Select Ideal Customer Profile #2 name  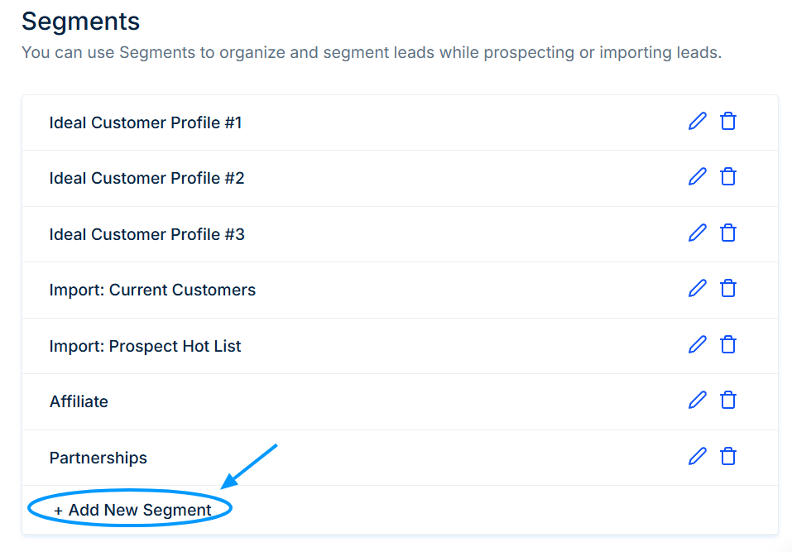click(x=146, y=178)
